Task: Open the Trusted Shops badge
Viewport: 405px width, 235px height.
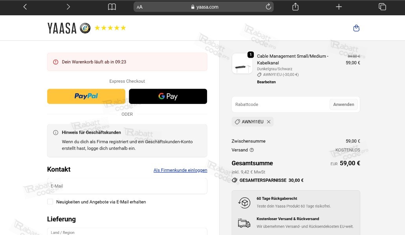Action: coord(85,28)
